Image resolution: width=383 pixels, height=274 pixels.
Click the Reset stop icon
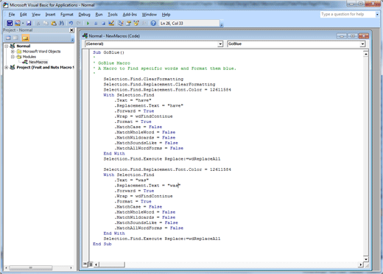pos(103,24)
